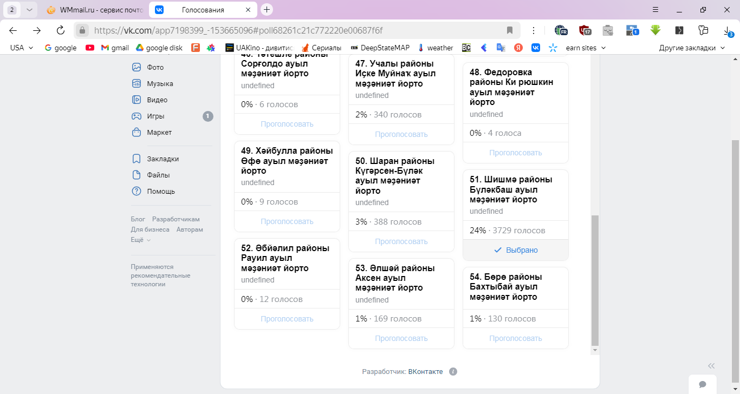Deselect the Выбрано option on poll 51
The width and height of the screenshot is (740, 394).
516,250
